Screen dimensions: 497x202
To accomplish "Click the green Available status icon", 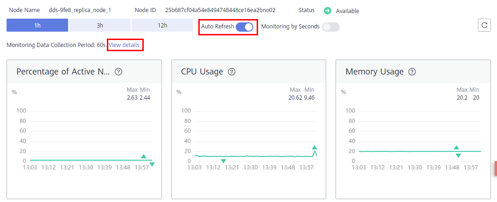I will point(328,11).
